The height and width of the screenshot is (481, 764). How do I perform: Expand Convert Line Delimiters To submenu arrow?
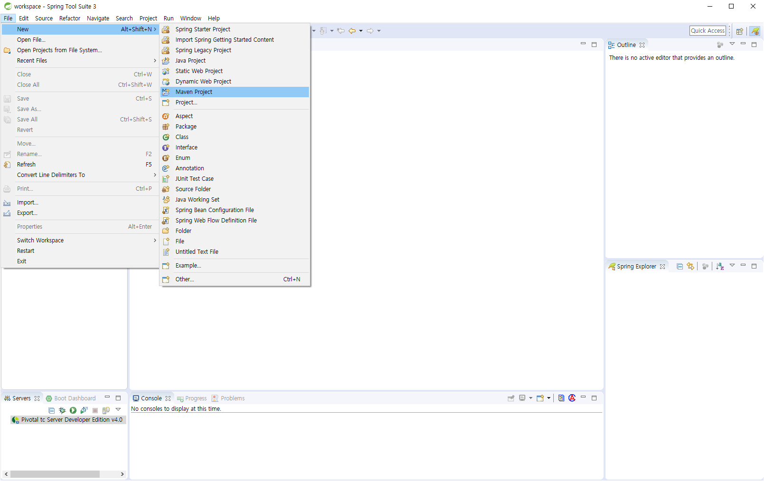[x=155, y=175]
